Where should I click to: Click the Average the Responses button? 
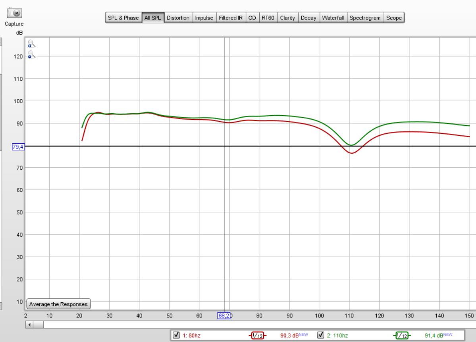(58, 304)
